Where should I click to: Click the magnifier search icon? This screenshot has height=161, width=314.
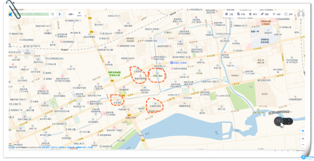click(x=53, y=14)
